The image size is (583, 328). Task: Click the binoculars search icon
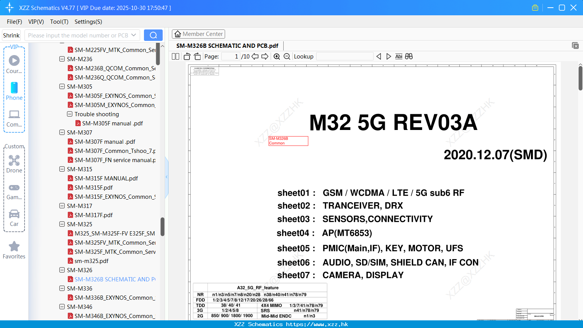[409, 57]
